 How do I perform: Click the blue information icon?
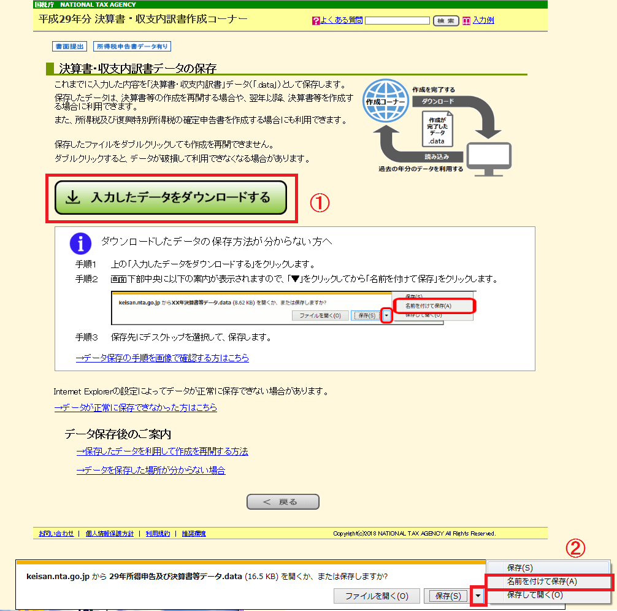[x=81, y=244]
